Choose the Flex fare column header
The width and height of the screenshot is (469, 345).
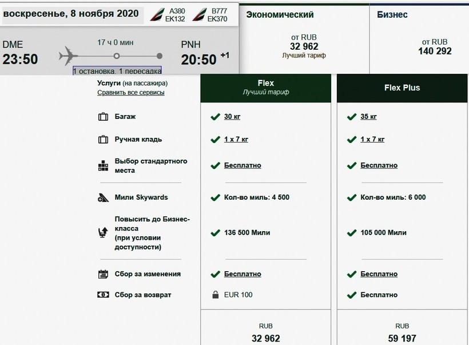point(266,88)
